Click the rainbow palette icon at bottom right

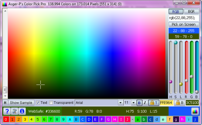(x=195, y=111)
